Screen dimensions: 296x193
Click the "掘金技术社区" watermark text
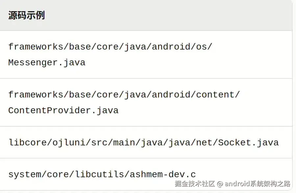point(195,184)
